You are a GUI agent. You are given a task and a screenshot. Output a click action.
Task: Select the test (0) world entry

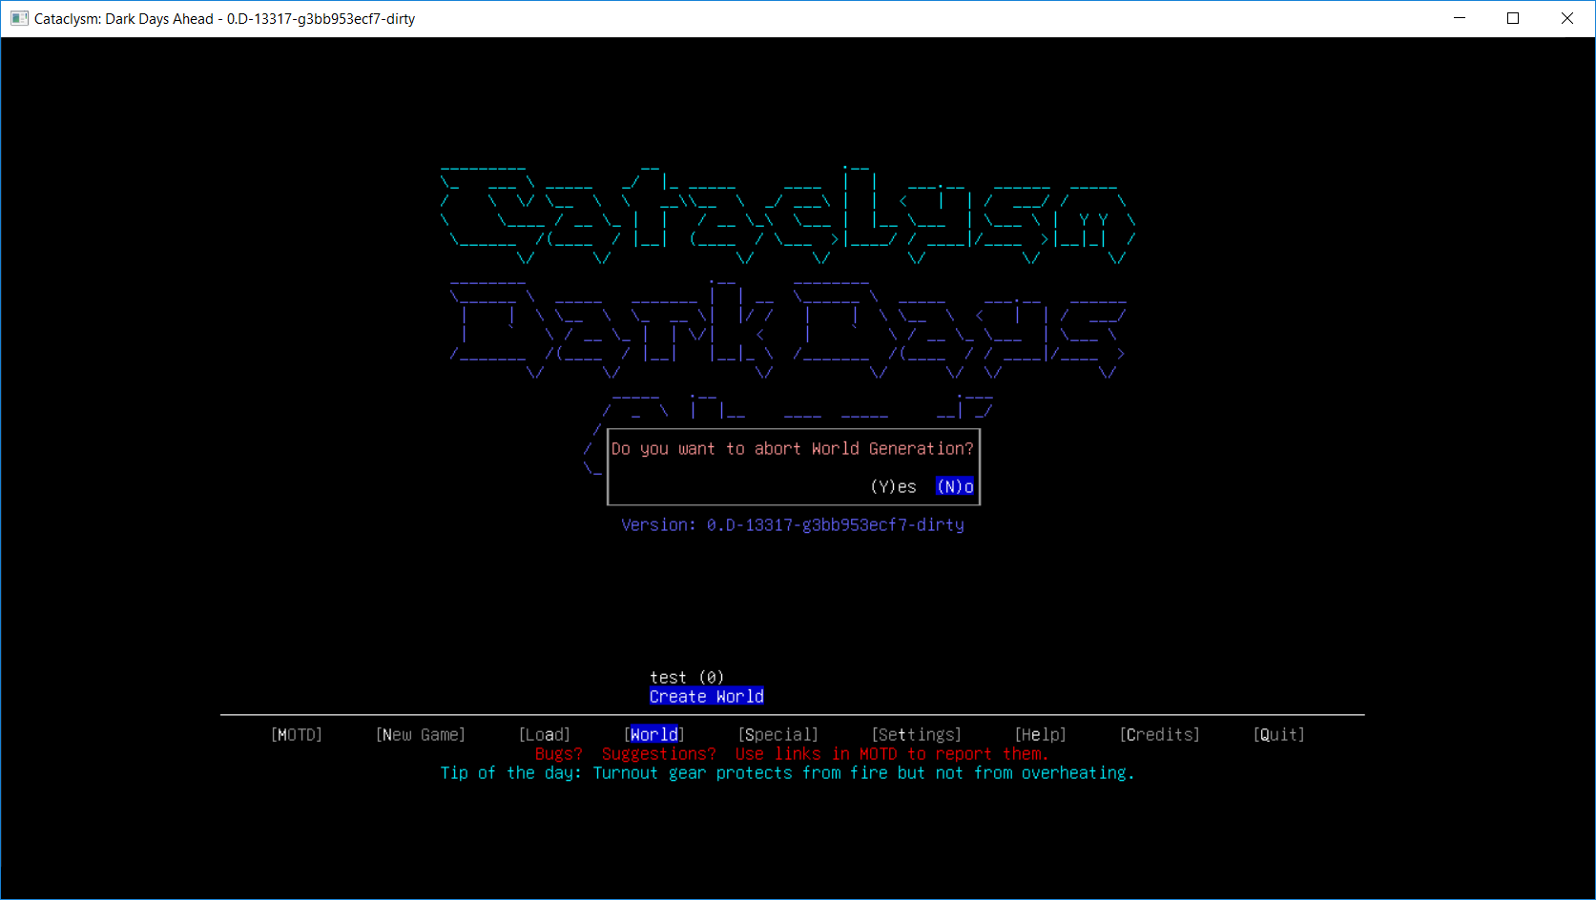687,677
